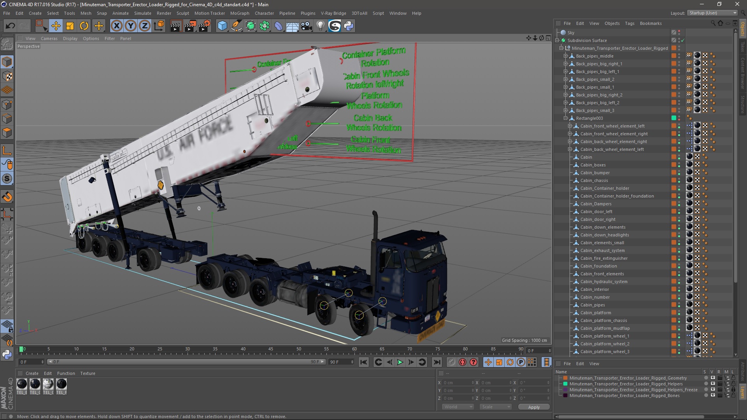Click Rectangle003 green layer color swatch
The height and width of the screenshot is (420, 747).
click(x=674, y=118)
